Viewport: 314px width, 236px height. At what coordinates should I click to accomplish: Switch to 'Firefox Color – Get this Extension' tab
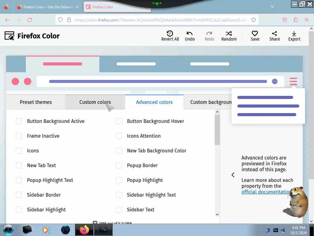coord(48,7)
